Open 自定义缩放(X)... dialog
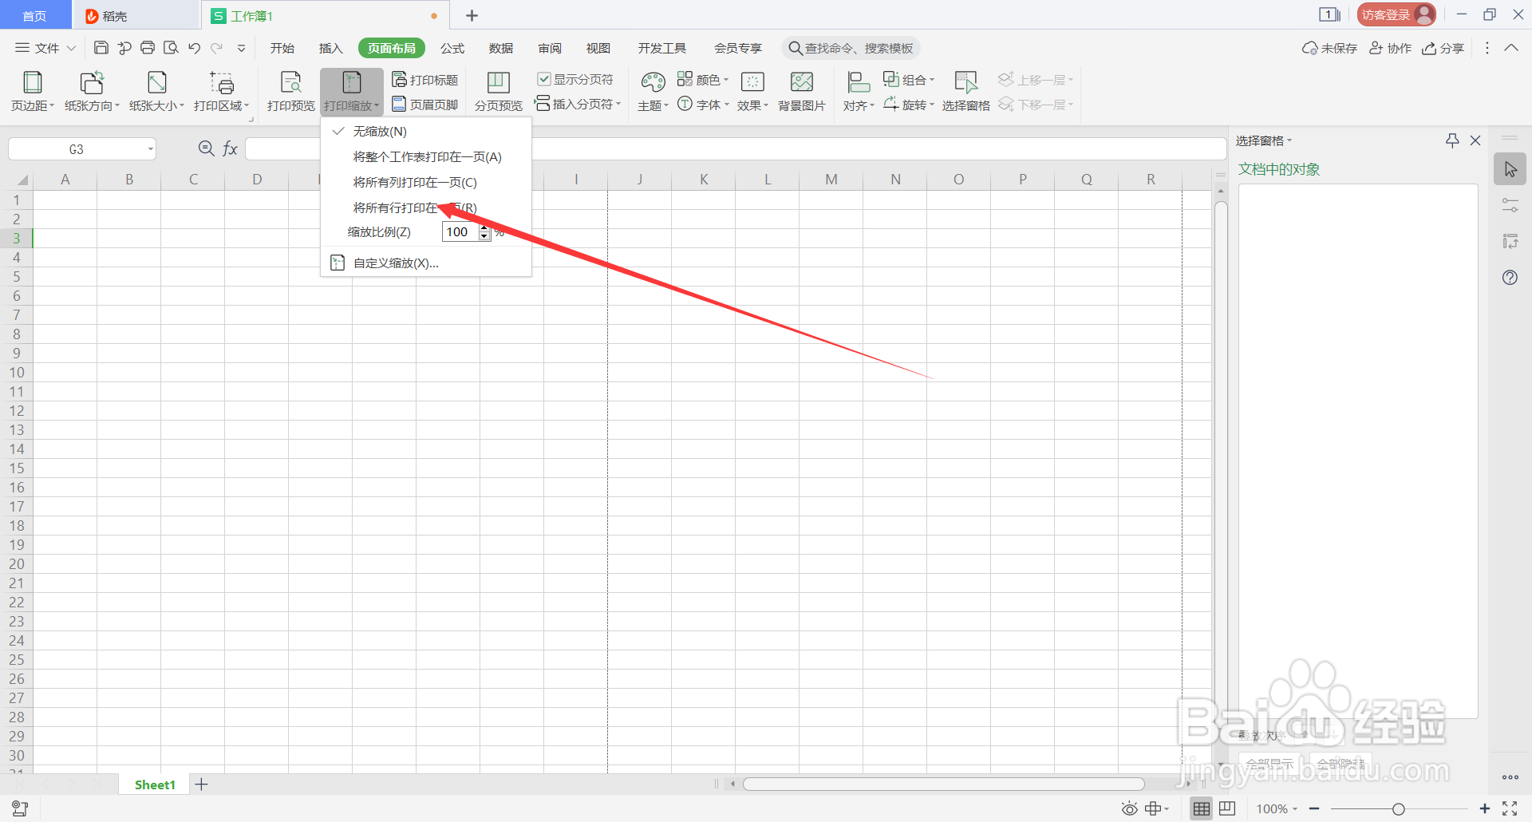1532x822 pixels. click(x=426, y=263)
